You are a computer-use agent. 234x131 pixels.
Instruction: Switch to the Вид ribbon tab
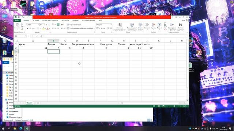click(x=100, y=20)
